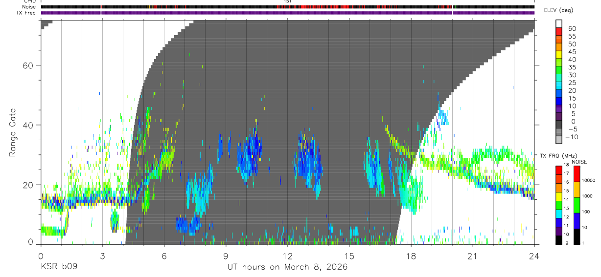Click the "10000" label on the NOISE scale

[x=588, y=180]
